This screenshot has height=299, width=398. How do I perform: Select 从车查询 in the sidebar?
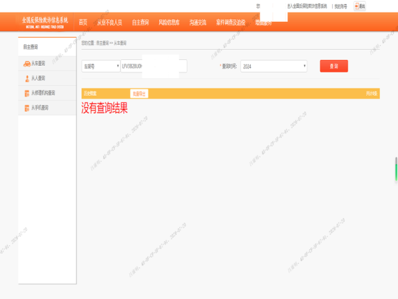[47, 64]
